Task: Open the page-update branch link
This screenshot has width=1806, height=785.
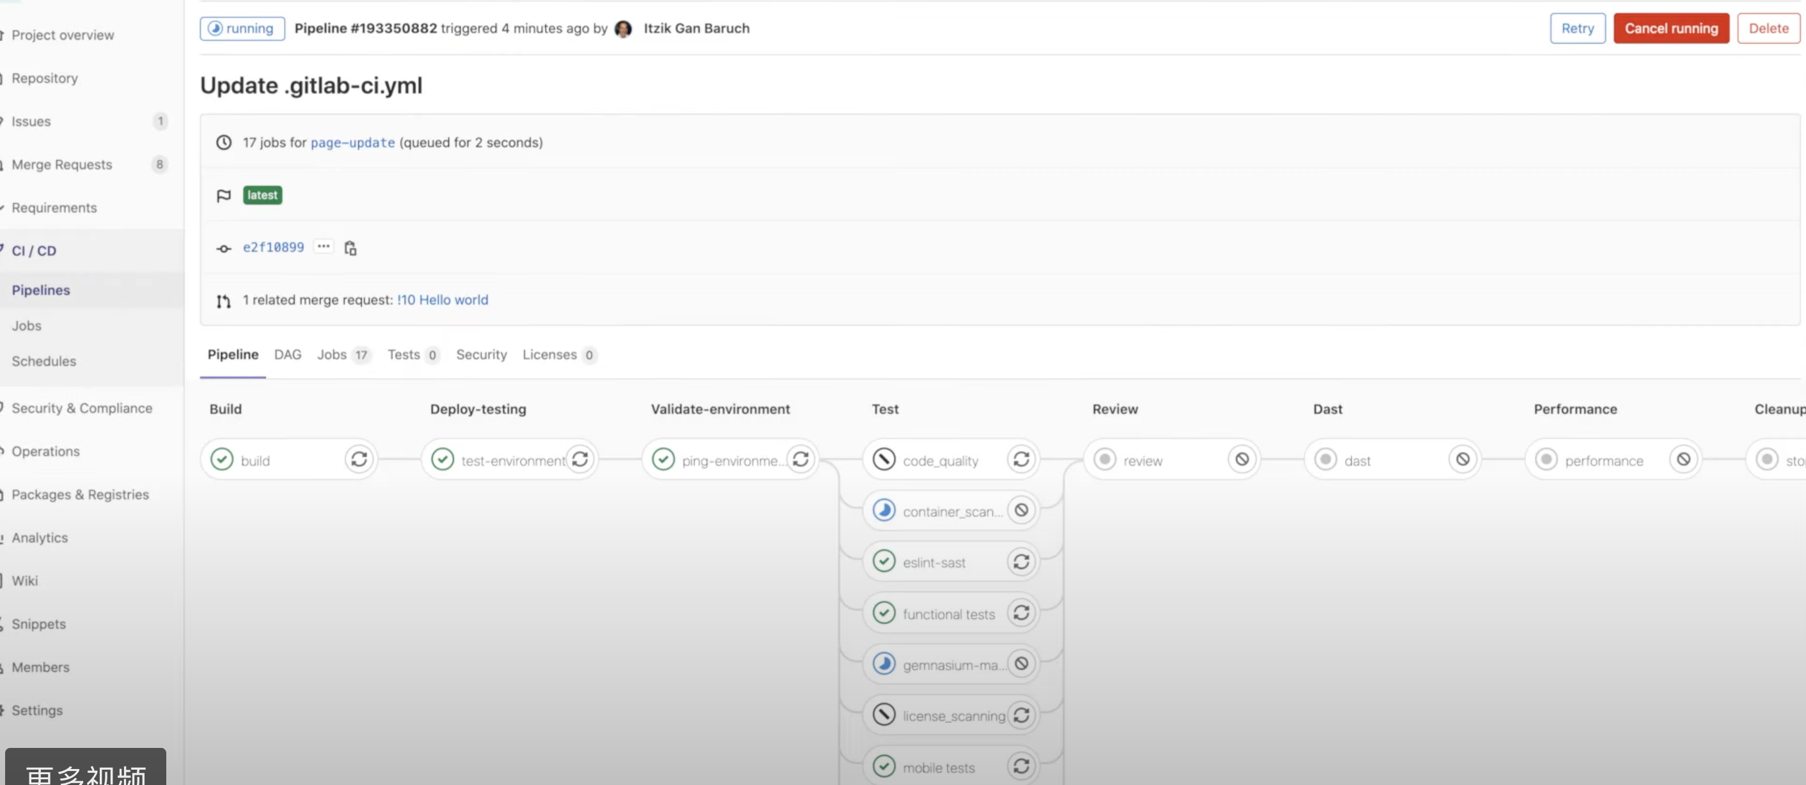Action: pyautogui.click(x=352, y=143)
